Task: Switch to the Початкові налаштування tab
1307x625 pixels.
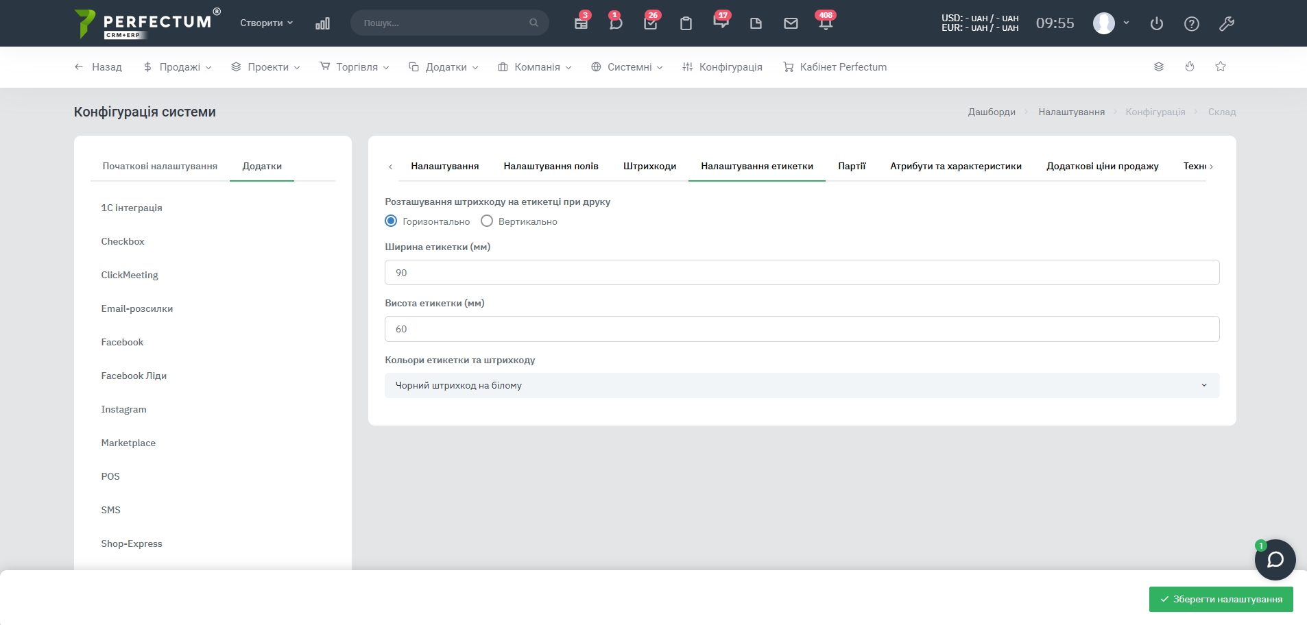Action: [160, 166]
